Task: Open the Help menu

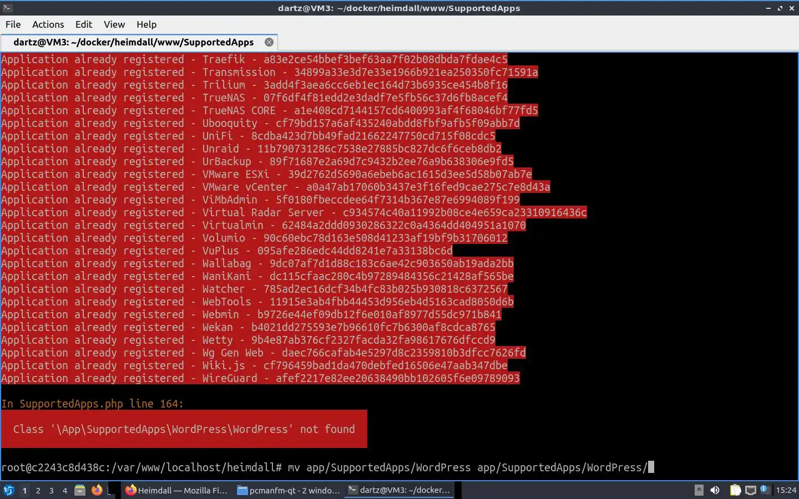Action: pyautogui.click(x=146, y=24)
